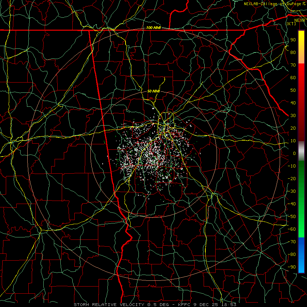Click the -20 value on the velocity scale
Image resolution: width=307 pixels, height=307 pixels.
coord(292,178)
